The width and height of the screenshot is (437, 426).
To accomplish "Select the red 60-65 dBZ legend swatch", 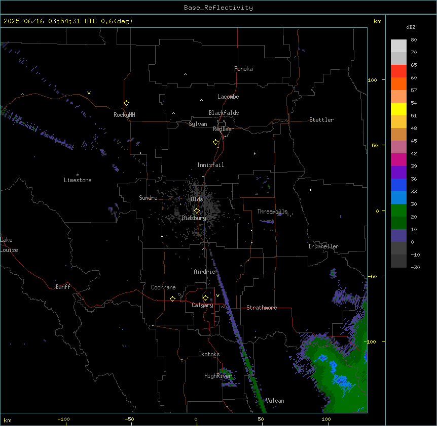I will (x=398, y=71).
